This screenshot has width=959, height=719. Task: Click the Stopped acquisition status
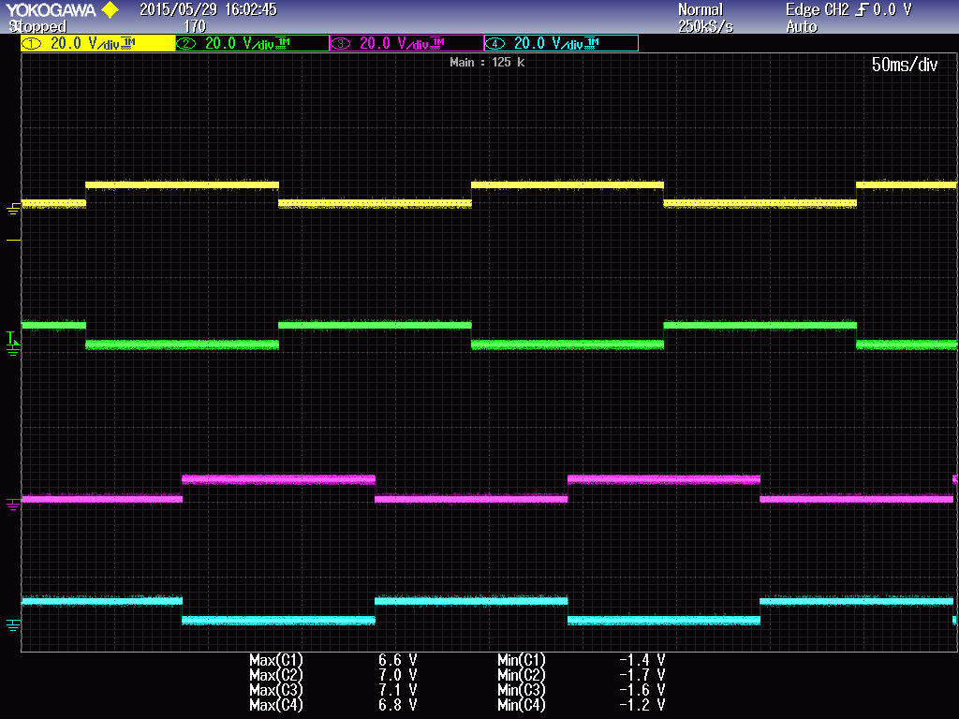pyautogui.click(x=37, y=26)
